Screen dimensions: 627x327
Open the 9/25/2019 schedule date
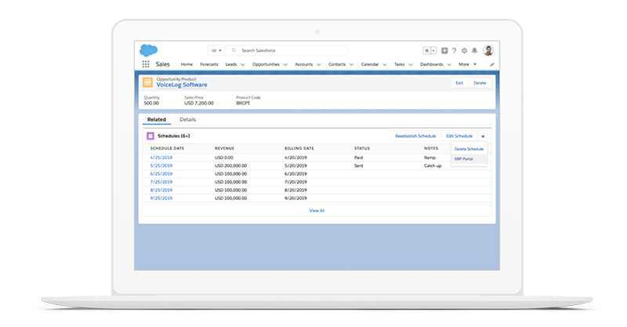point(161,198)
